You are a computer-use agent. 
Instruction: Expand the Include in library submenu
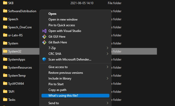[x=75, y=78]
